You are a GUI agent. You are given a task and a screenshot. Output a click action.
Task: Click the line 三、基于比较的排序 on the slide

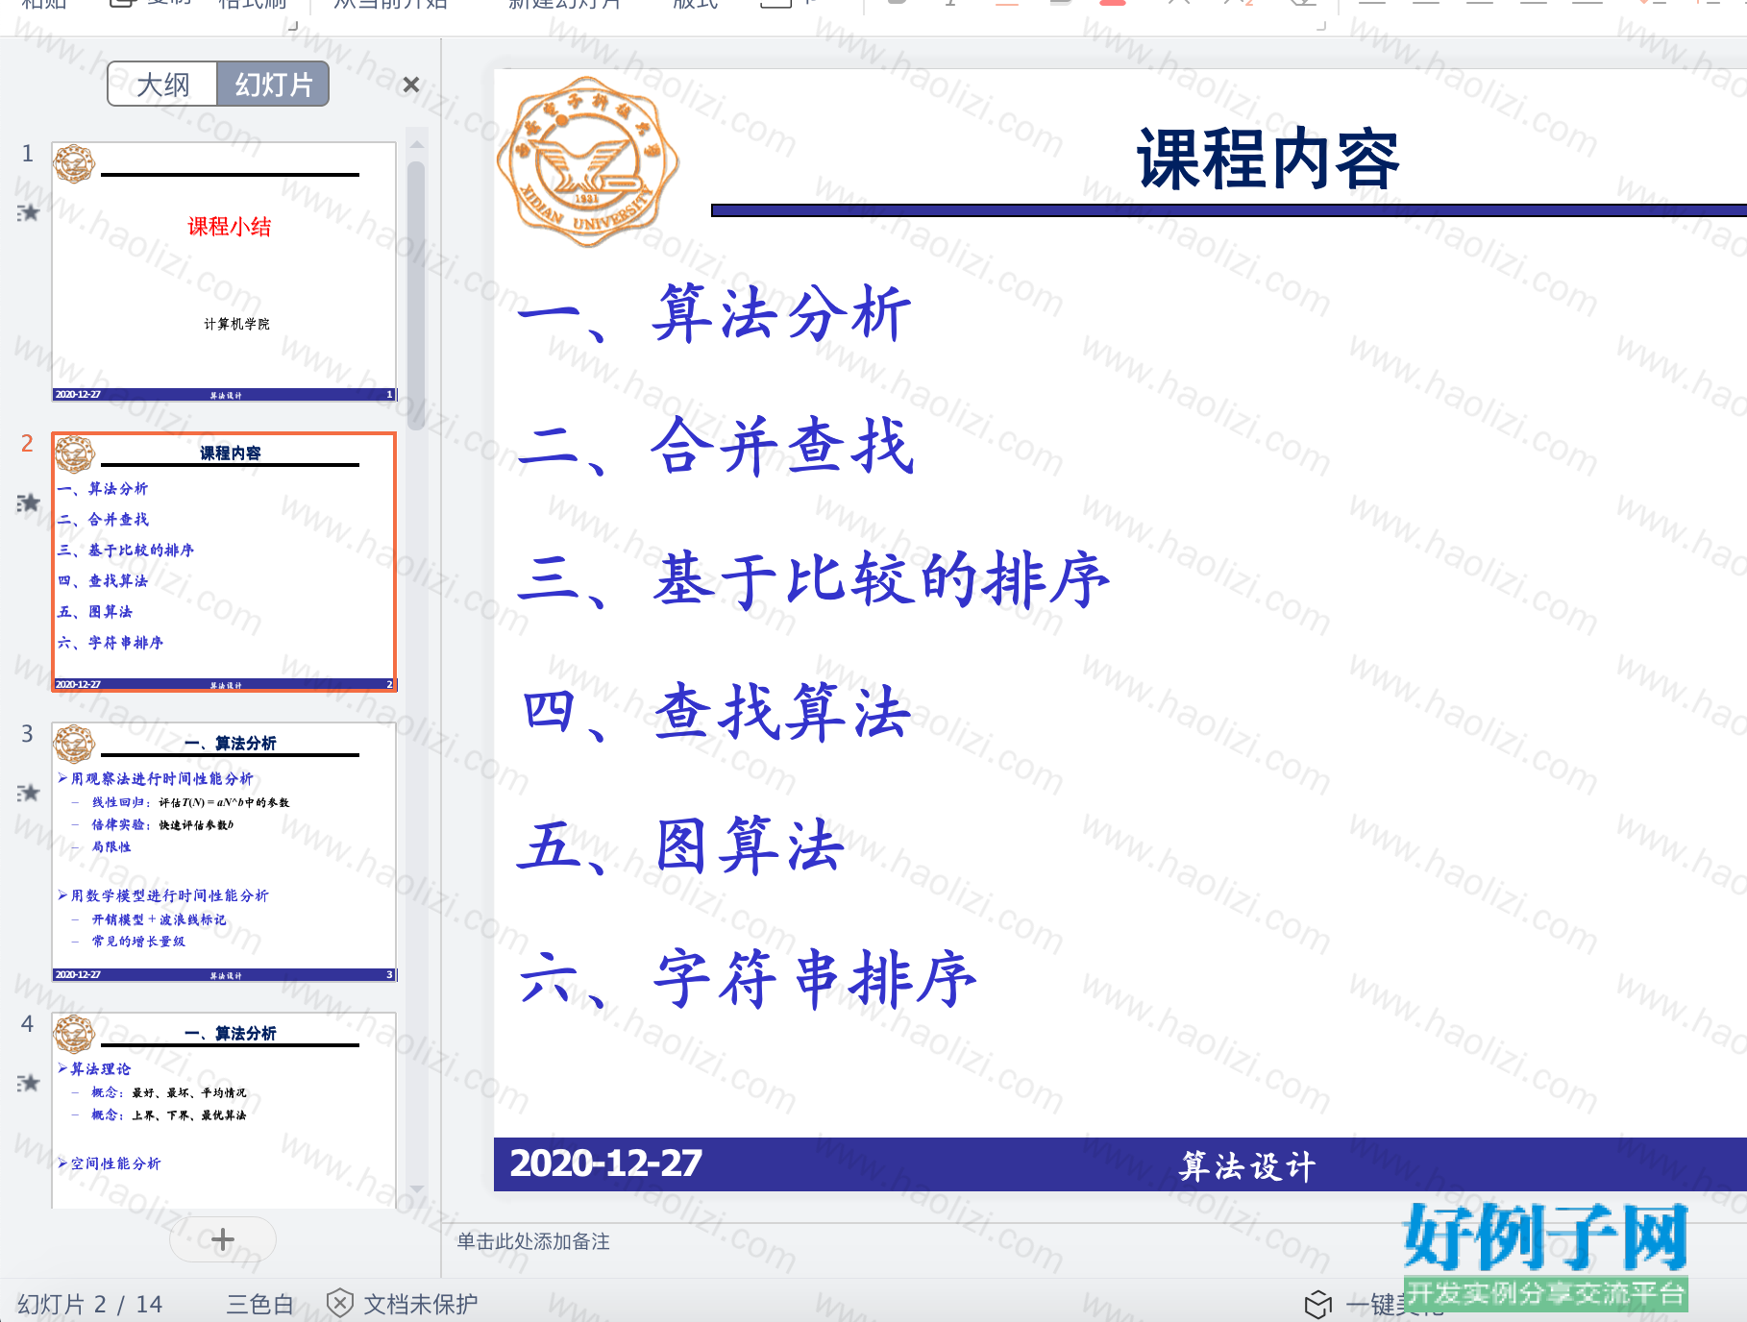(x=813, y=580)
